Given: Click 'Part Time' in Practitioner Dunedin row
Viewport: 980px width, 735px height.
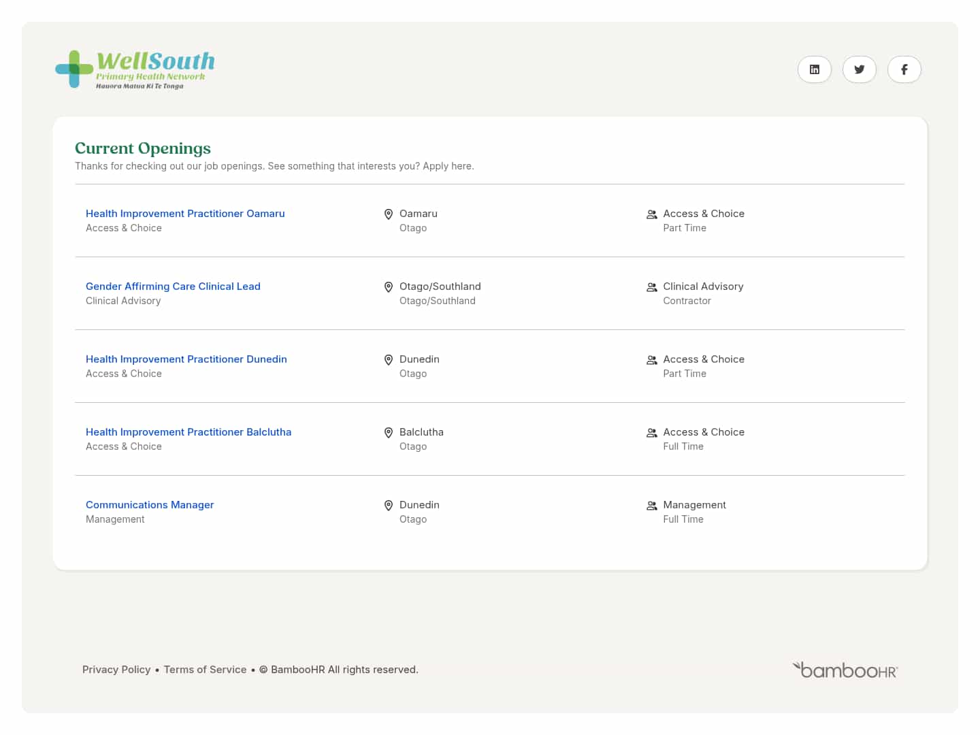Looking at the screenshot, I should pyautogui.click(x=685, y=374).
